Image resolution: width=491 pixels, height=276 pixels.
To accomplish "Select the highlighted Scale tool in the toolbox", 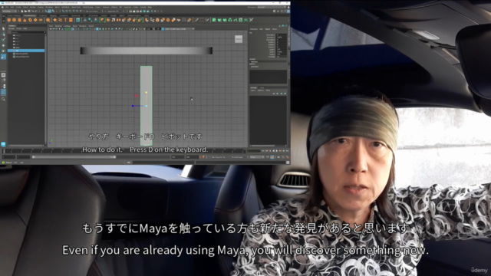I will 3,57.
